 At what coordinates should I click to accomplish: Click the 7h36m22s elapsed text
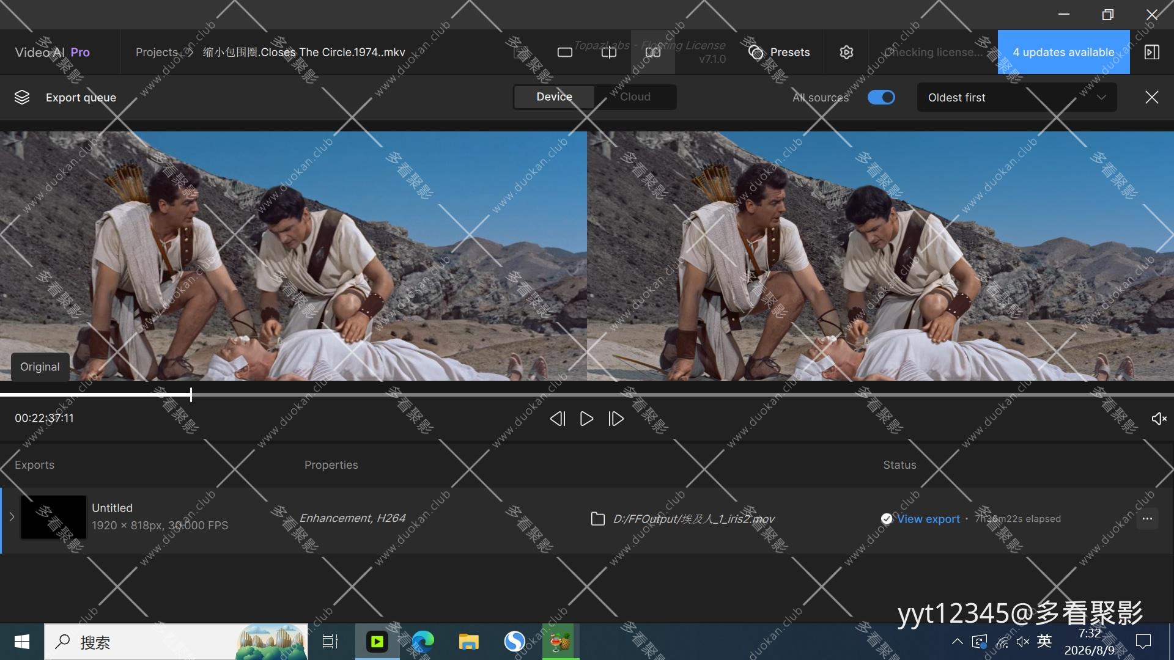(x=1018, y=519)
